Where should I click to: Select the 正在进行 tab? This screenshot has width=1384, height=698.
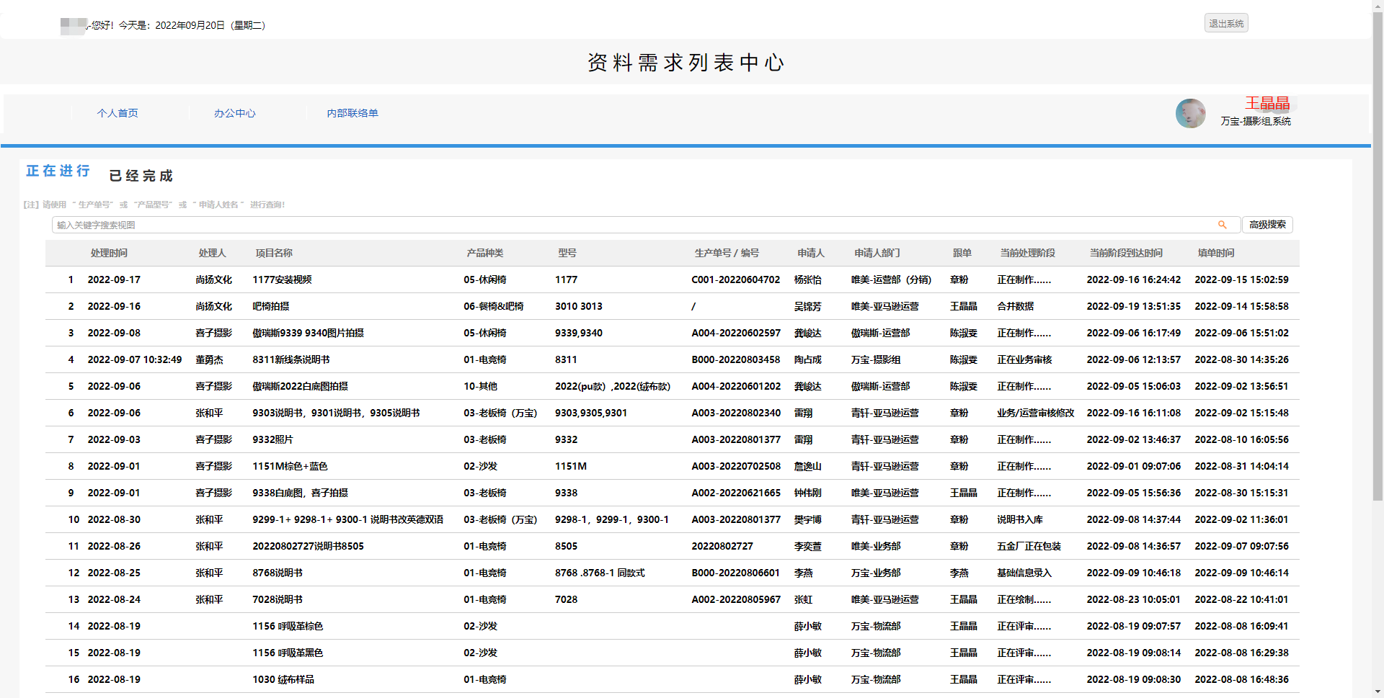[x=58, y=171]
